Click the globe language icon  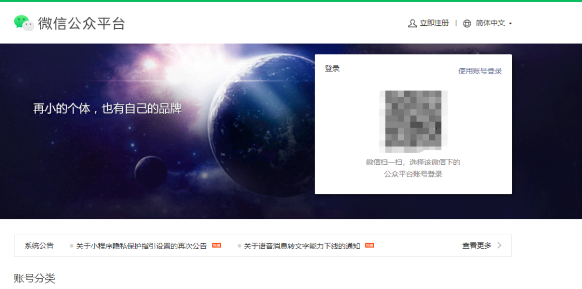click(467, 23)
